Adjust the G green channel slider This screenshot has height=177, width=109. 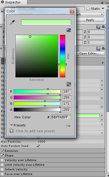click(x=37, y=97)
